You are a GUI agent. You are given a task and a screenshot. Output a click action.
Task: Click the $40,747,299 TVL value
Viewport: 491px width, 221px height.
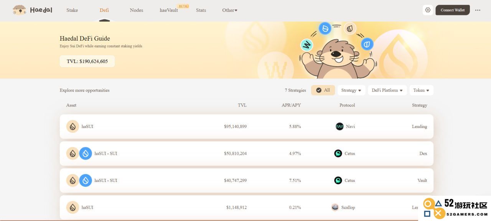pyautogui.click(x=235, y=180)
